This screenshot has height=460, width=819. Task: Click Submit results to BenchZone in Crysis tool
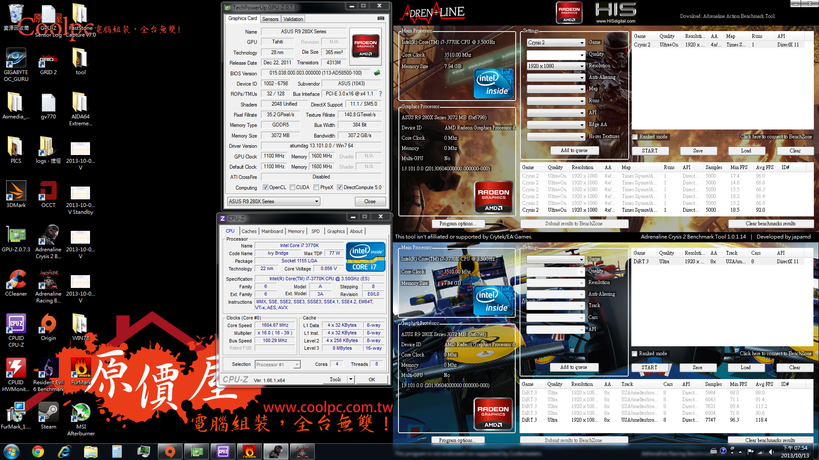point(574,224)
